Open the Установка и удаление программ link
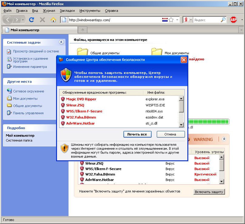The height and width of the screenshot is (224, 245). (x=30, y=60)
